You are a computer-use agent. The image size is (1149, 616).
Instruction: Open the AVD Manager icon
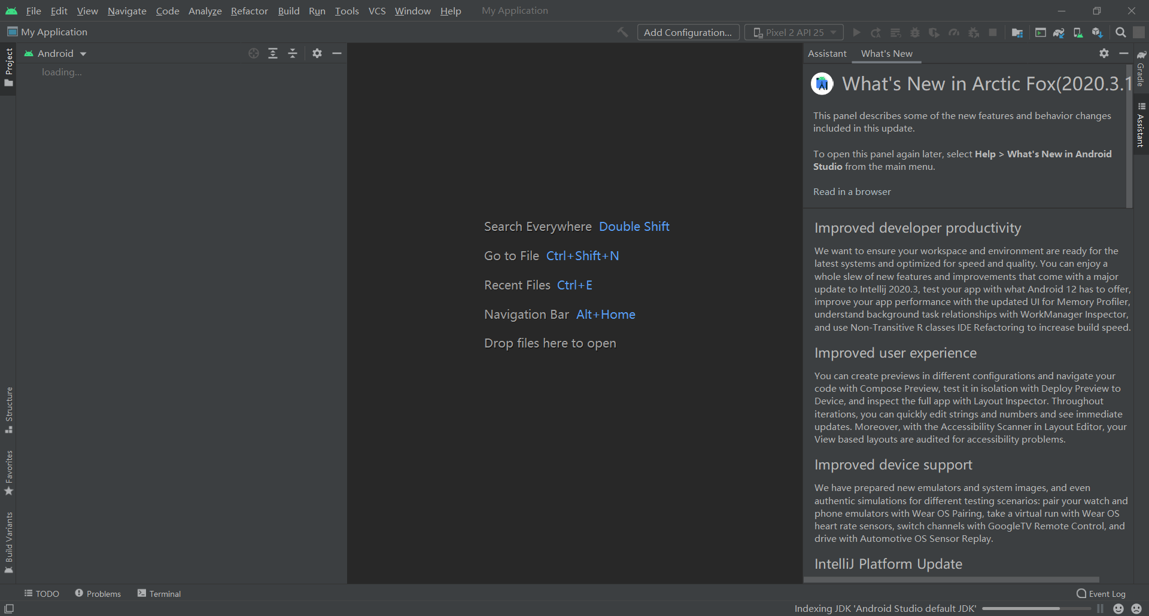[x=1078, y=32]
